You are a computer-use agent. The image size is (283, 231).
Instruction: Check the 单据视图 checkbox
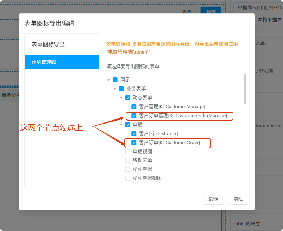[x=128, y=152]
